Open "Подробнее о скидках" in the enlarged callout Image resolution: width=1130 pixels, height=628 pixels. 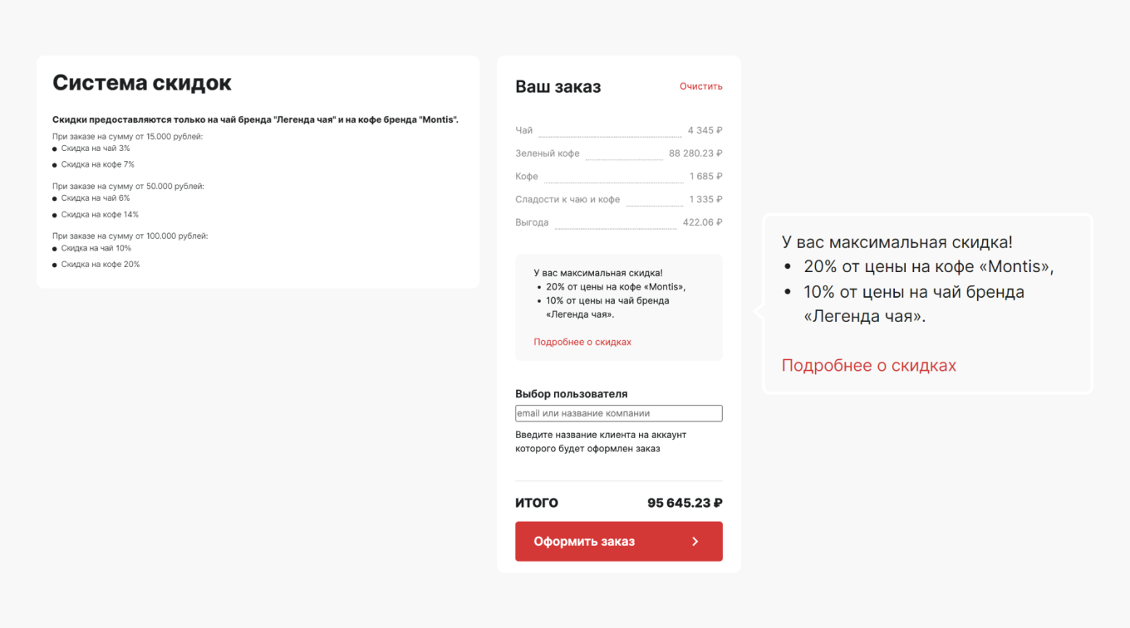tap(868, 365)
